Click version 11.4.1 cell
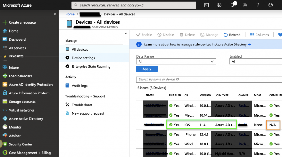Screen dimensions: 282x157 [x=204, y=125]
